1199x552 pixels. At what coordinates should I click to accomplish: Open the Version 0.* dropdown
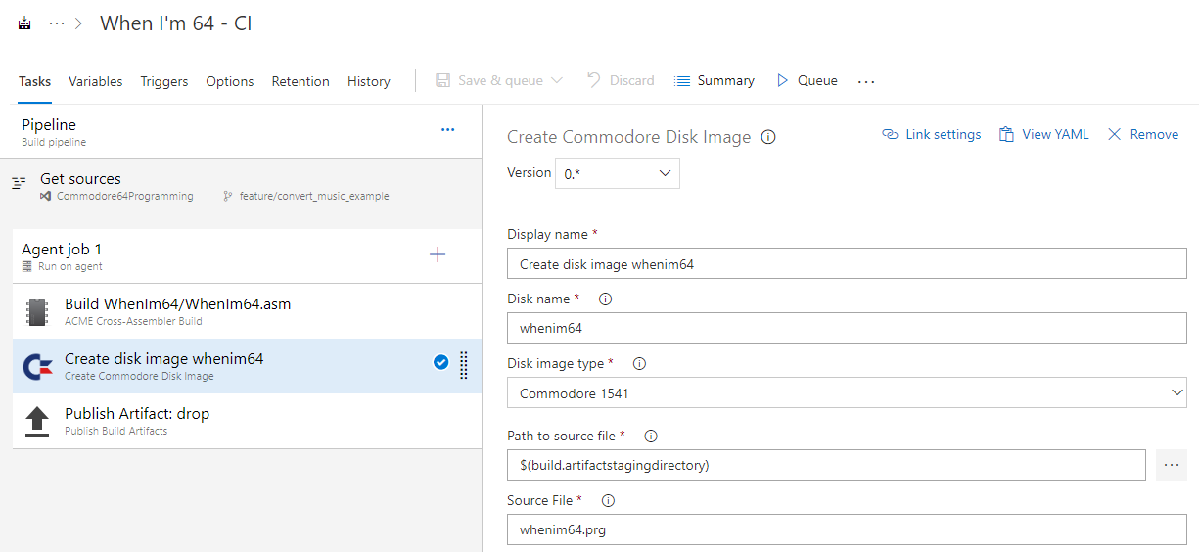tap(618, 173)
